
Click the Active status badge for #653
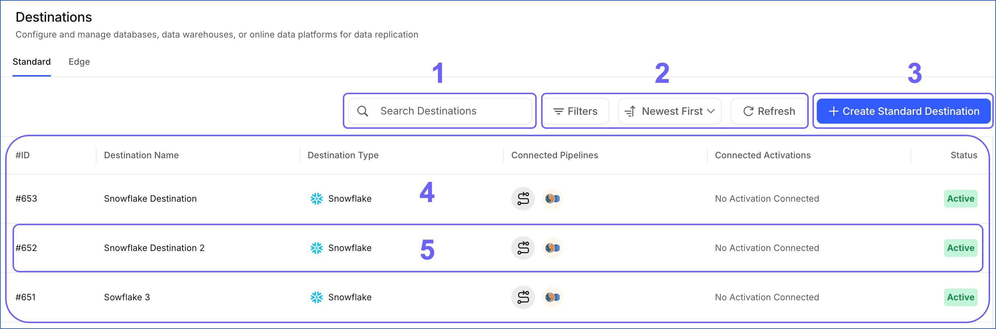click(961, 198)
